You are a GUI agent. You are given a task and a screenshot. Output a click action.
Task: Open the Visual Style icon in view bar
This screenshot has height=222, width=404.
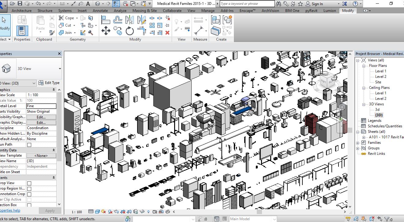pyautogui.click(x=97, y=212)
